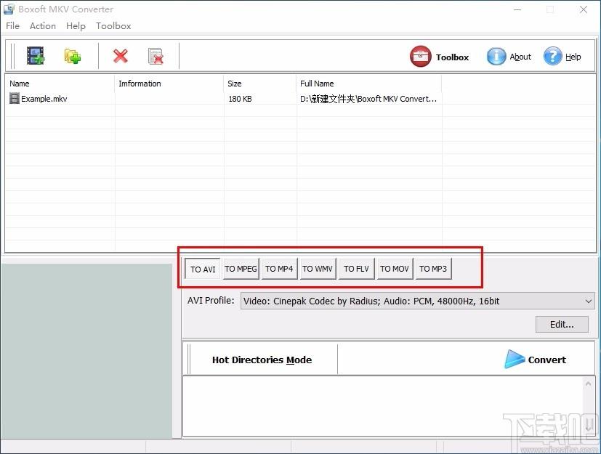Image resolution: width=601 pixels, height=454 pixels.
Task: Switch to Hot Directories Mode
Action: 262,360
